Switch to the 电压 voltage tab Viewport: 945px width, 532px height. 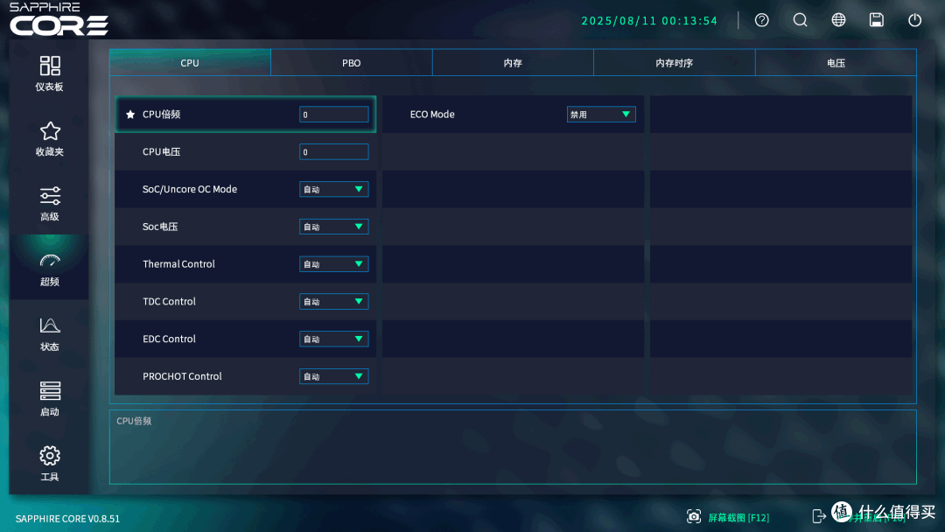[836, 63]
